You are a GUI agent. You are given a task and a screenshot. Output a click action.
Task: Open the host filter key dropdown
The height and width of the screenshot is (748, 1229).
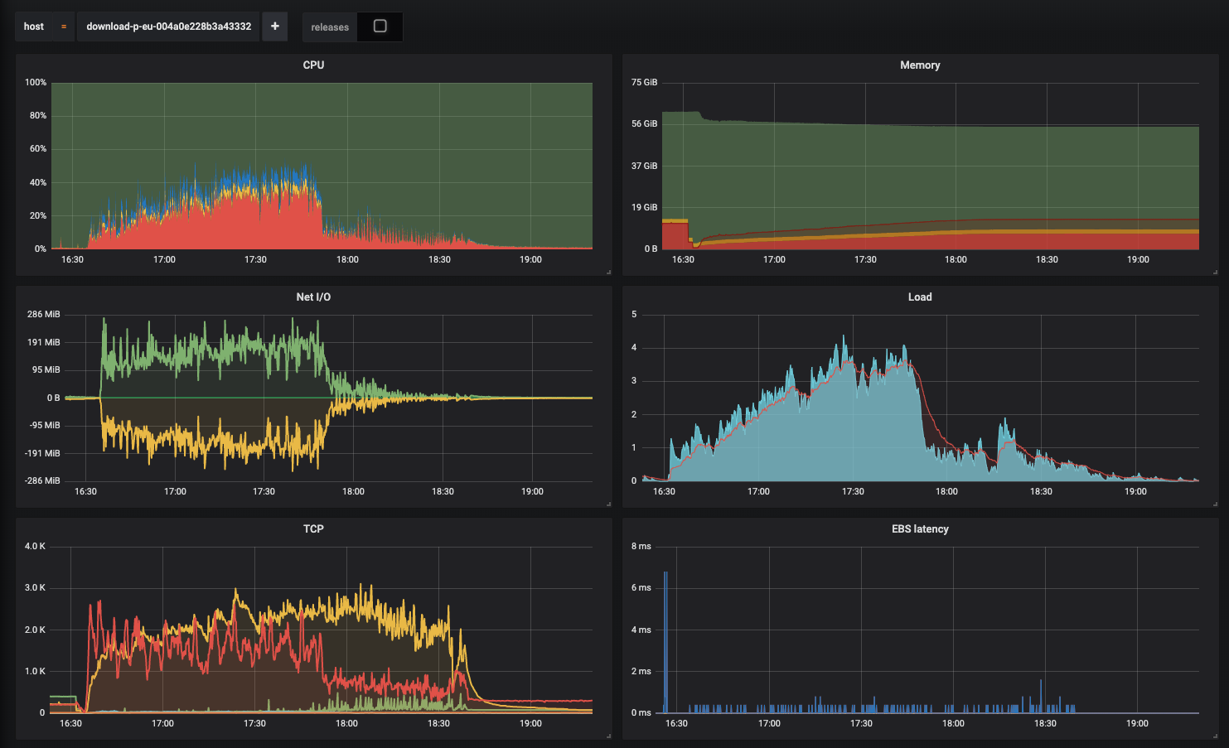34,27
